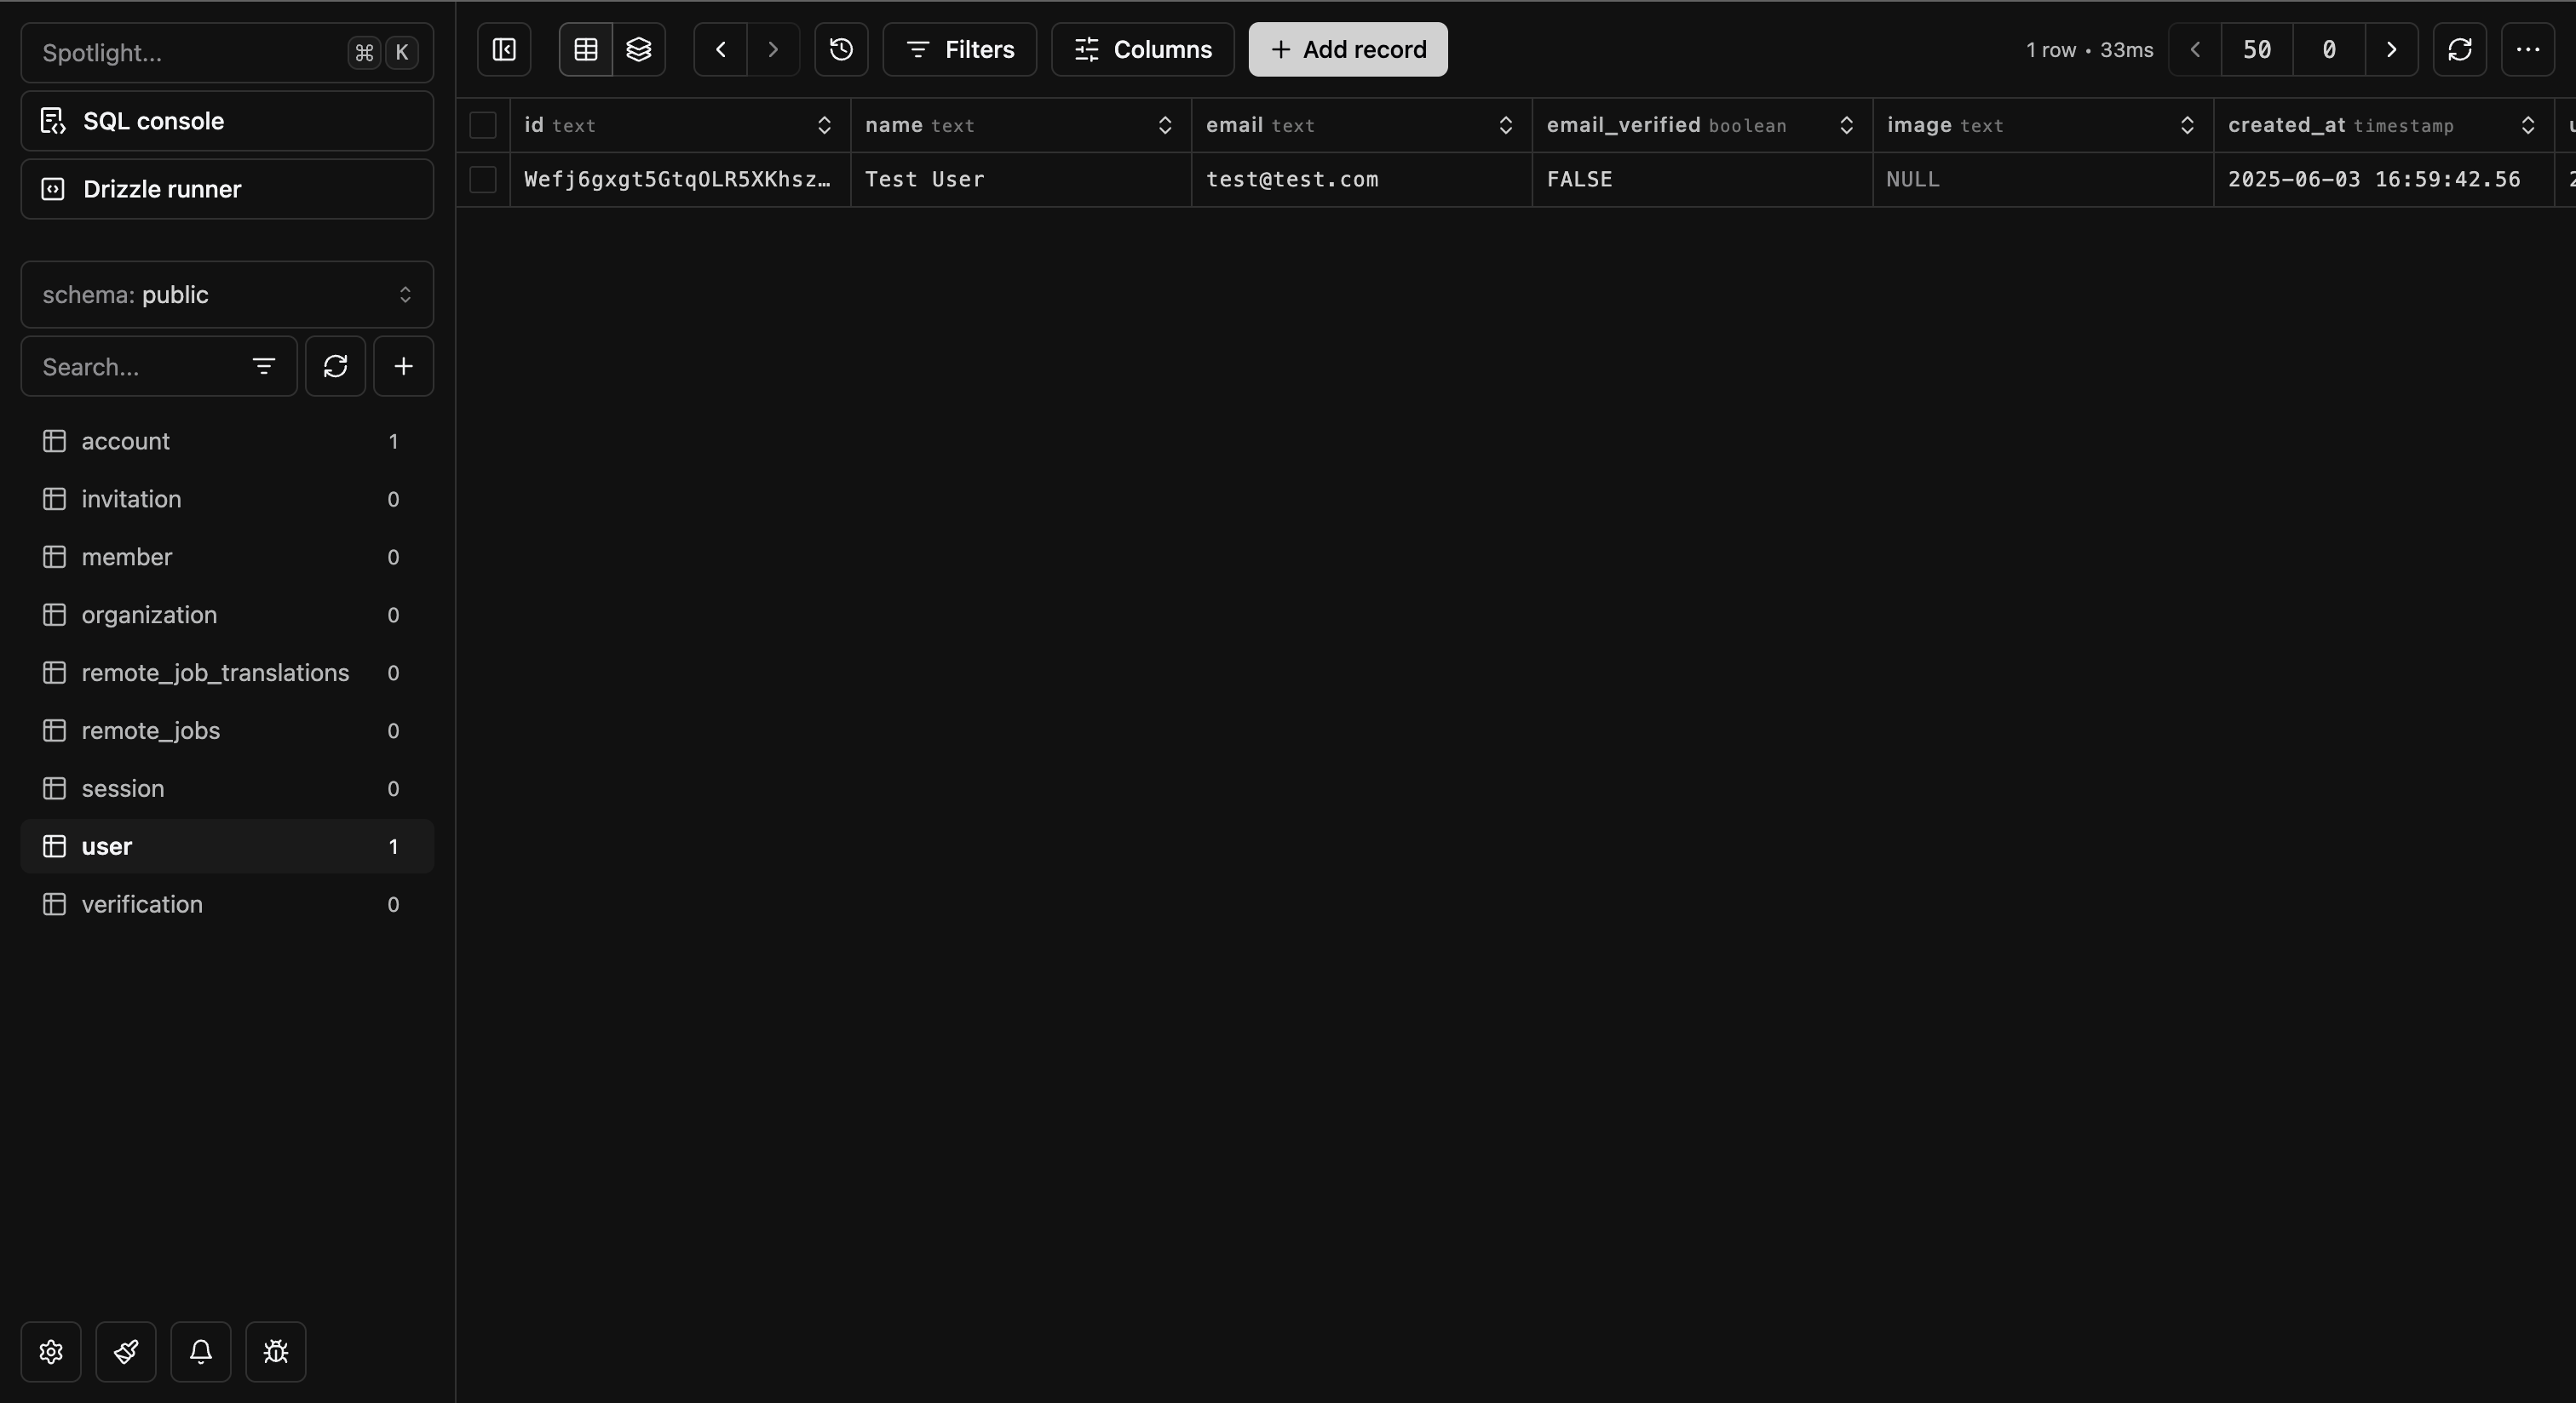
Task: Refresh the tables list in sidebar
Action: (335, 367)
